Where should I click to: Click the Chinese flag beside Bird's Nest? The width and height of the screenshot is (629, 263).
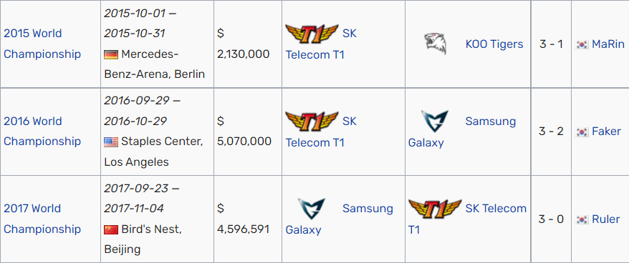(111, 229)
